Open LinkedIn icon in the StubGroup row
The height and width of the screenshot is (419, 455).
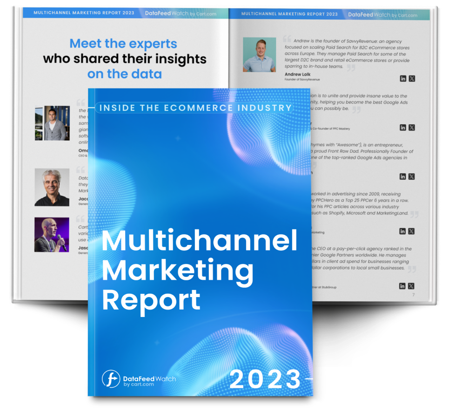pos(402,286)
